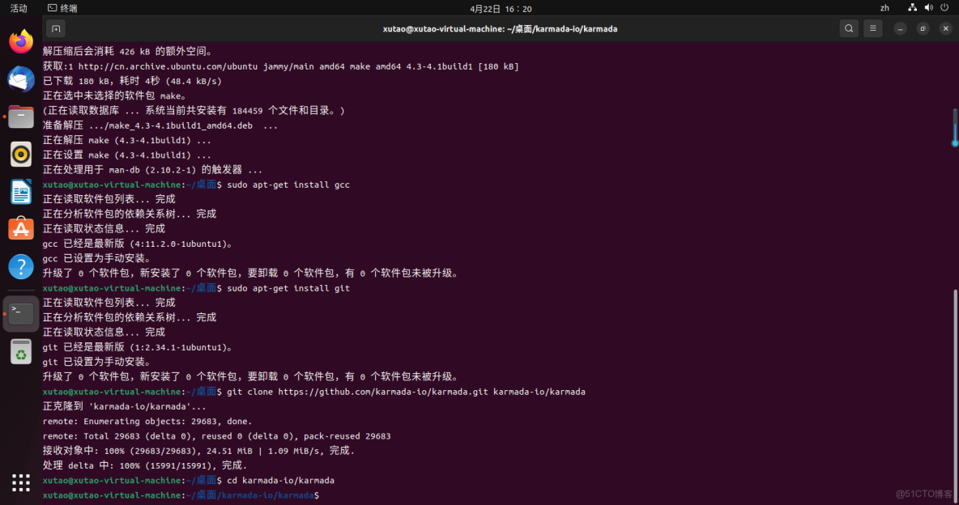
Task: Open the Files app from the dock
Action: (20, 117)
